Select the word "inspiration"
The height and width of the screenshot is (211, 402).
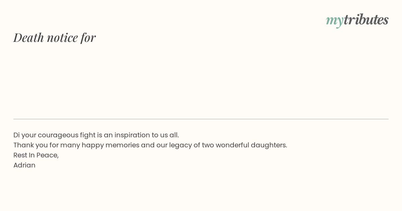point(132,135)
